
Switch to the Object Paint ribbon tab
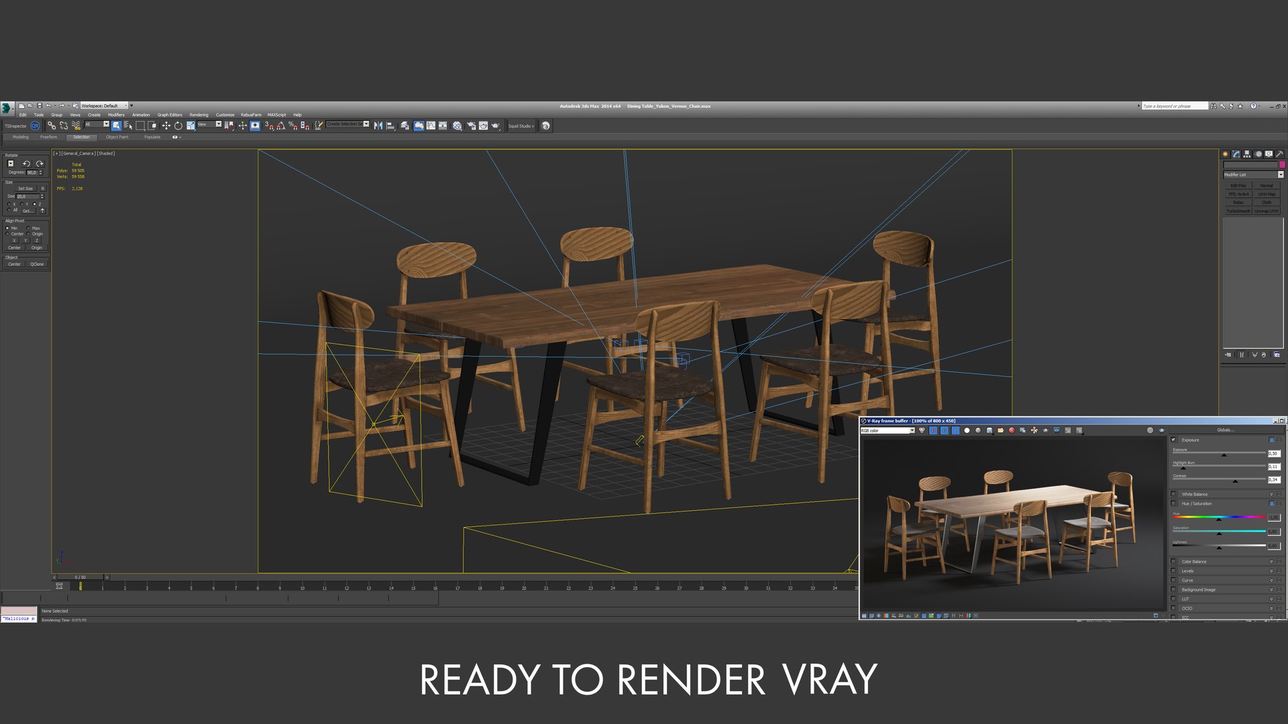pyautogui.click(x=117, y=137)
